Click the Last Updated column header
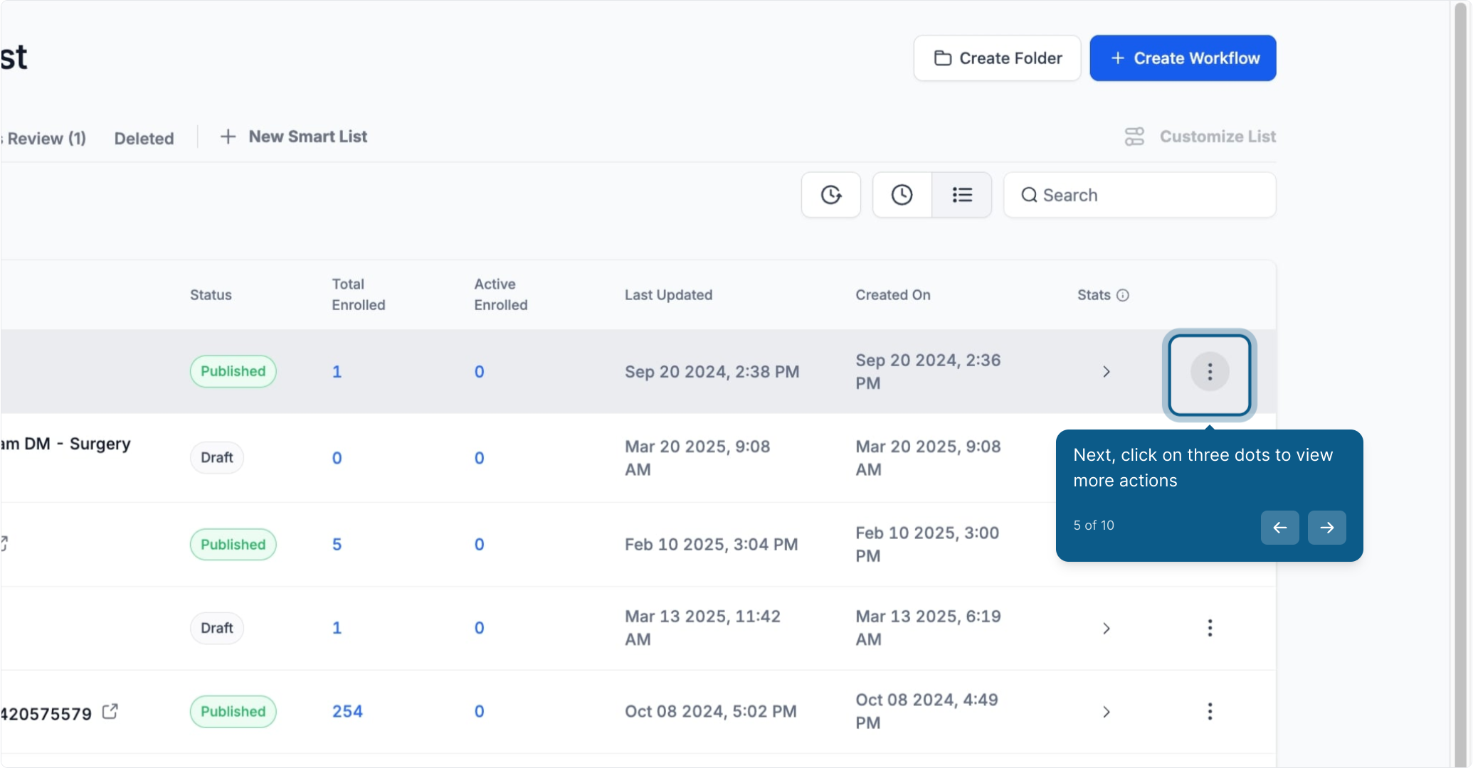1473x768 pixels. [x=668, y=295]
